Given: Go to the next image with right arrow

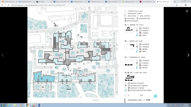Looking at the screenshot, I should (188, 55).
